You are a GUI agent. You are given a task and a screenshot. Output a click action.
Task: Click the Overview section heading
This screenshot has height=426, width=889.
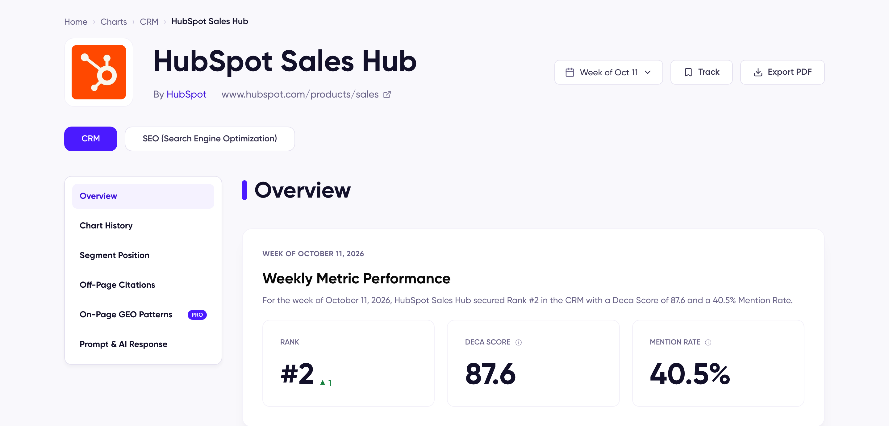302,190
